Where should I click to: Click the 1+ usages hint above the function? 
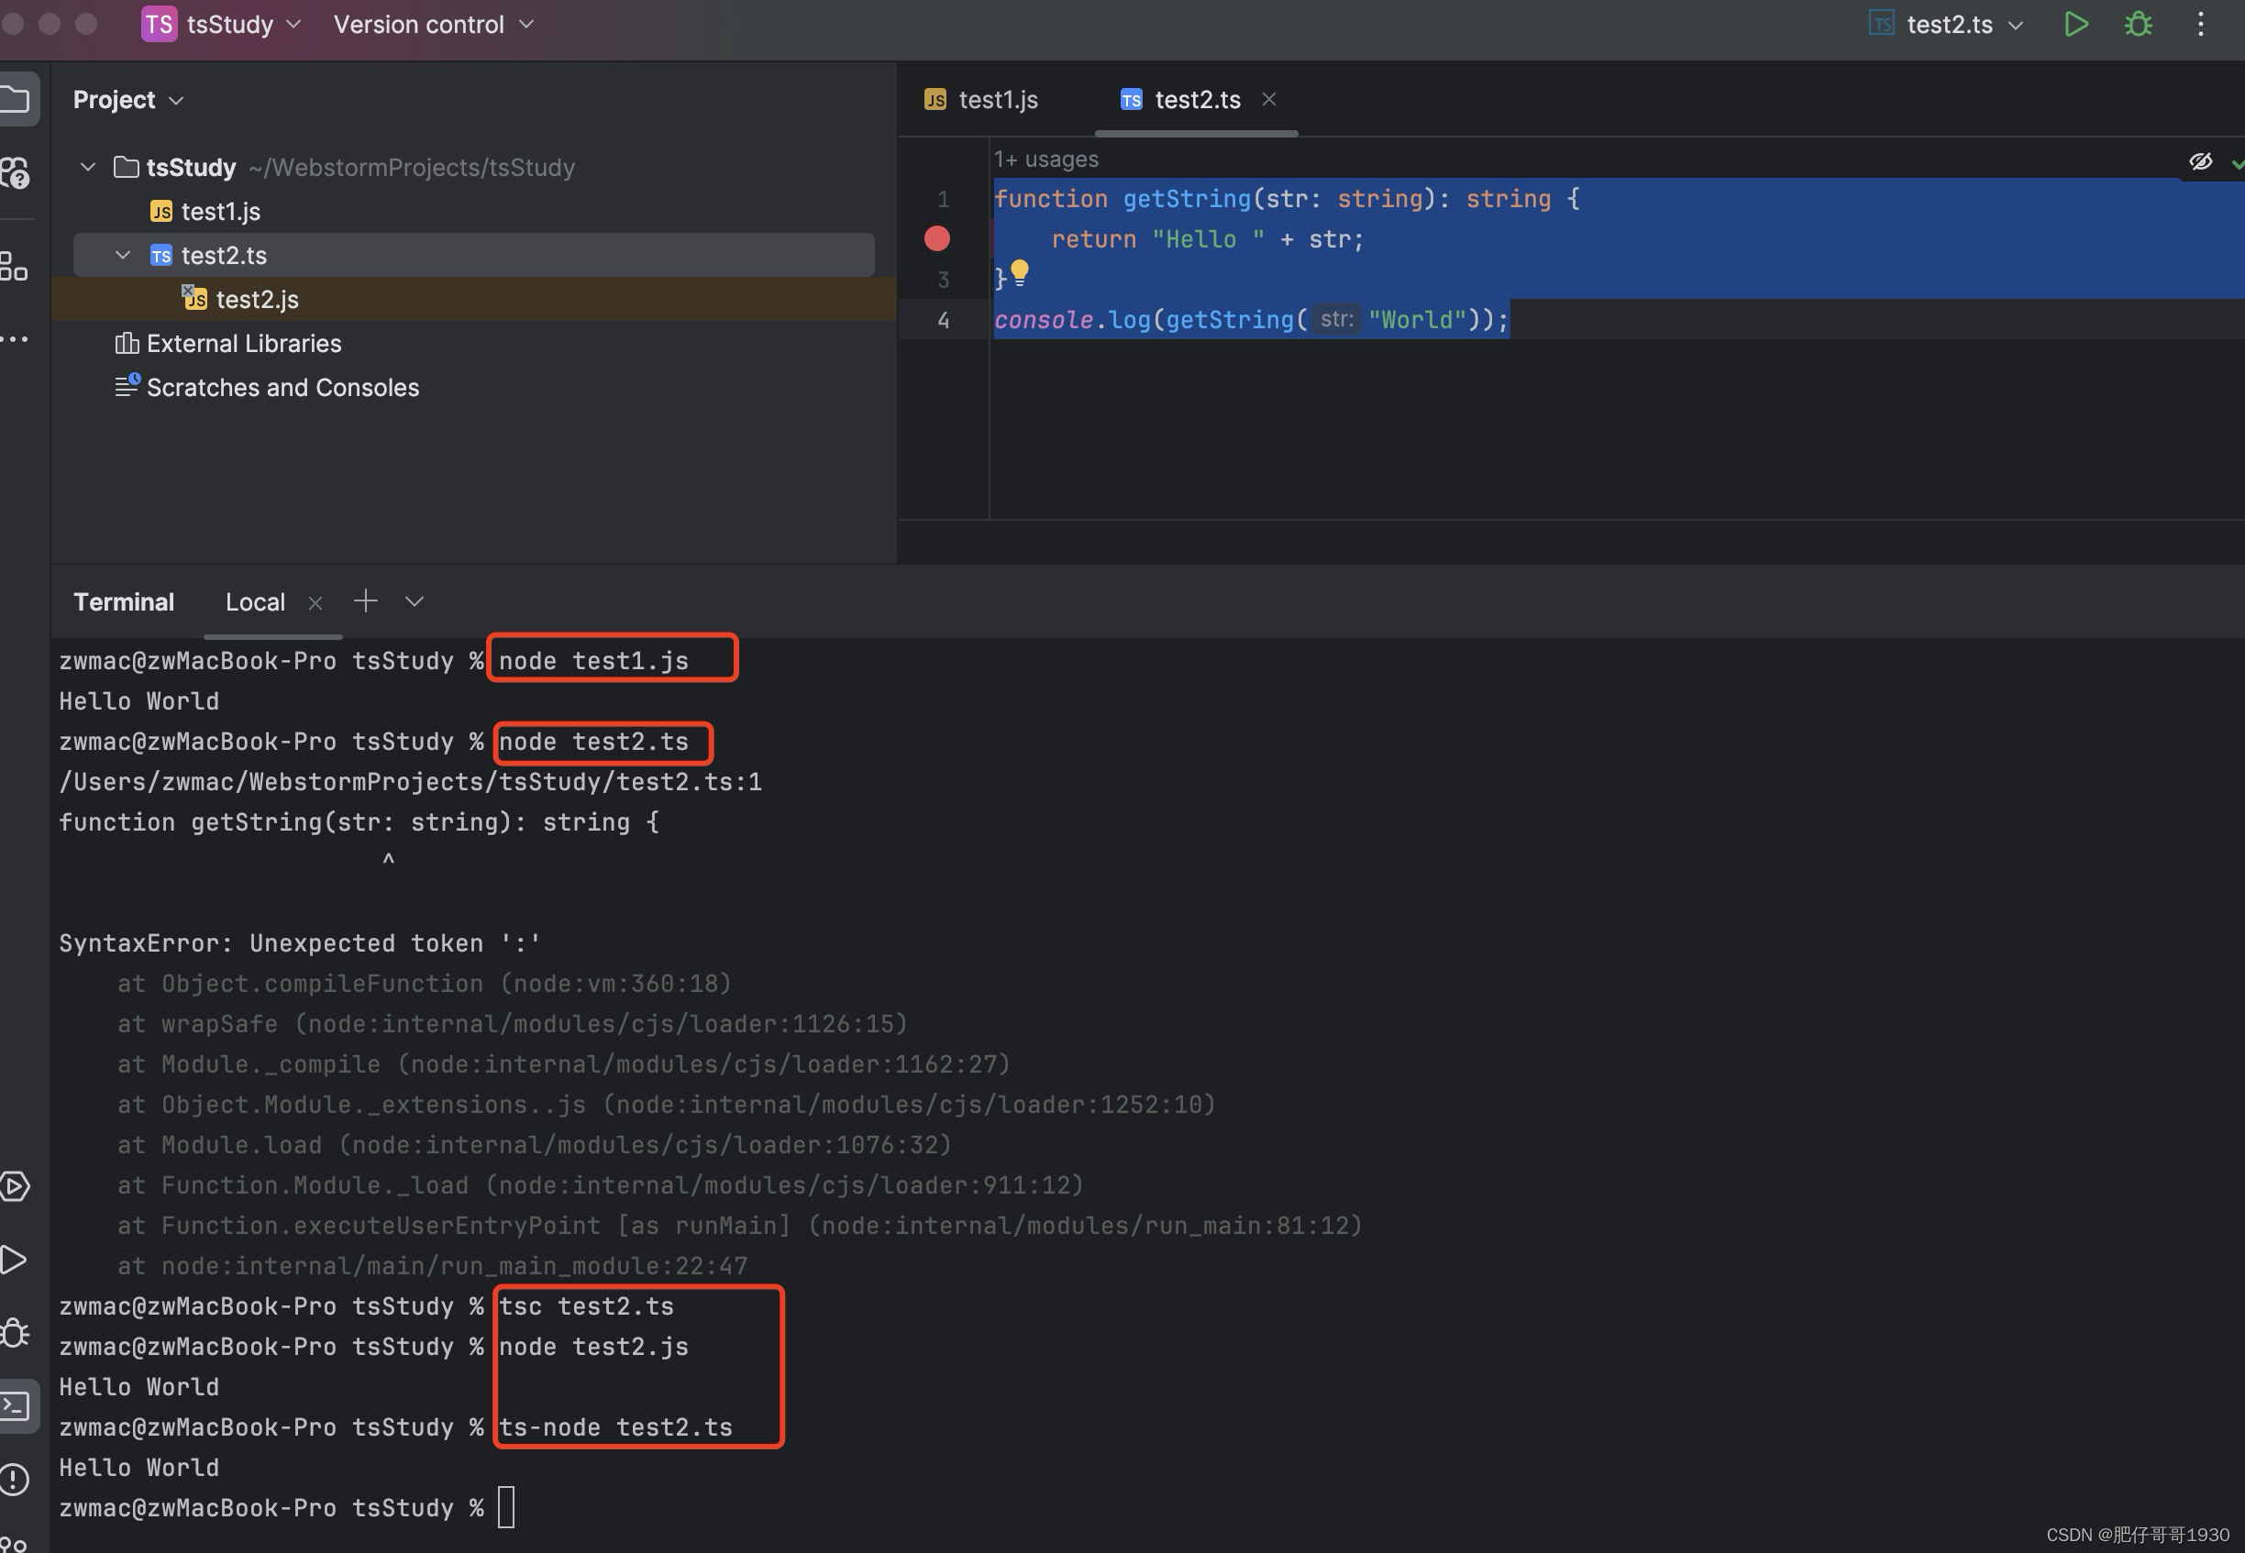(1045, 160)
